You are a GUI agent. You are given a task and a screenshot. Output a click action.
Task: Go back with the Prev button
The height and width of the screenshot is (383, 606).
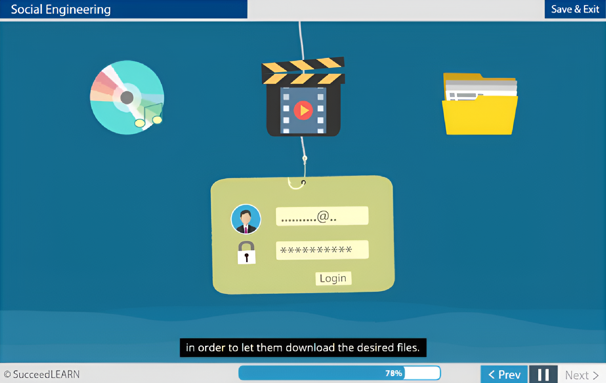(504, 374)
